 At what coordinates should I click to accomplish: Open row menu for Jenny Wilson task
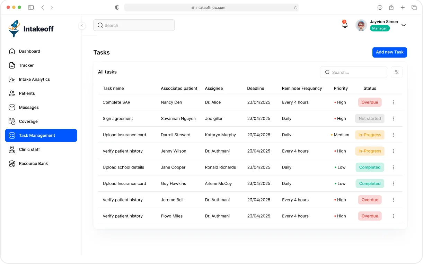click(393, 151)
